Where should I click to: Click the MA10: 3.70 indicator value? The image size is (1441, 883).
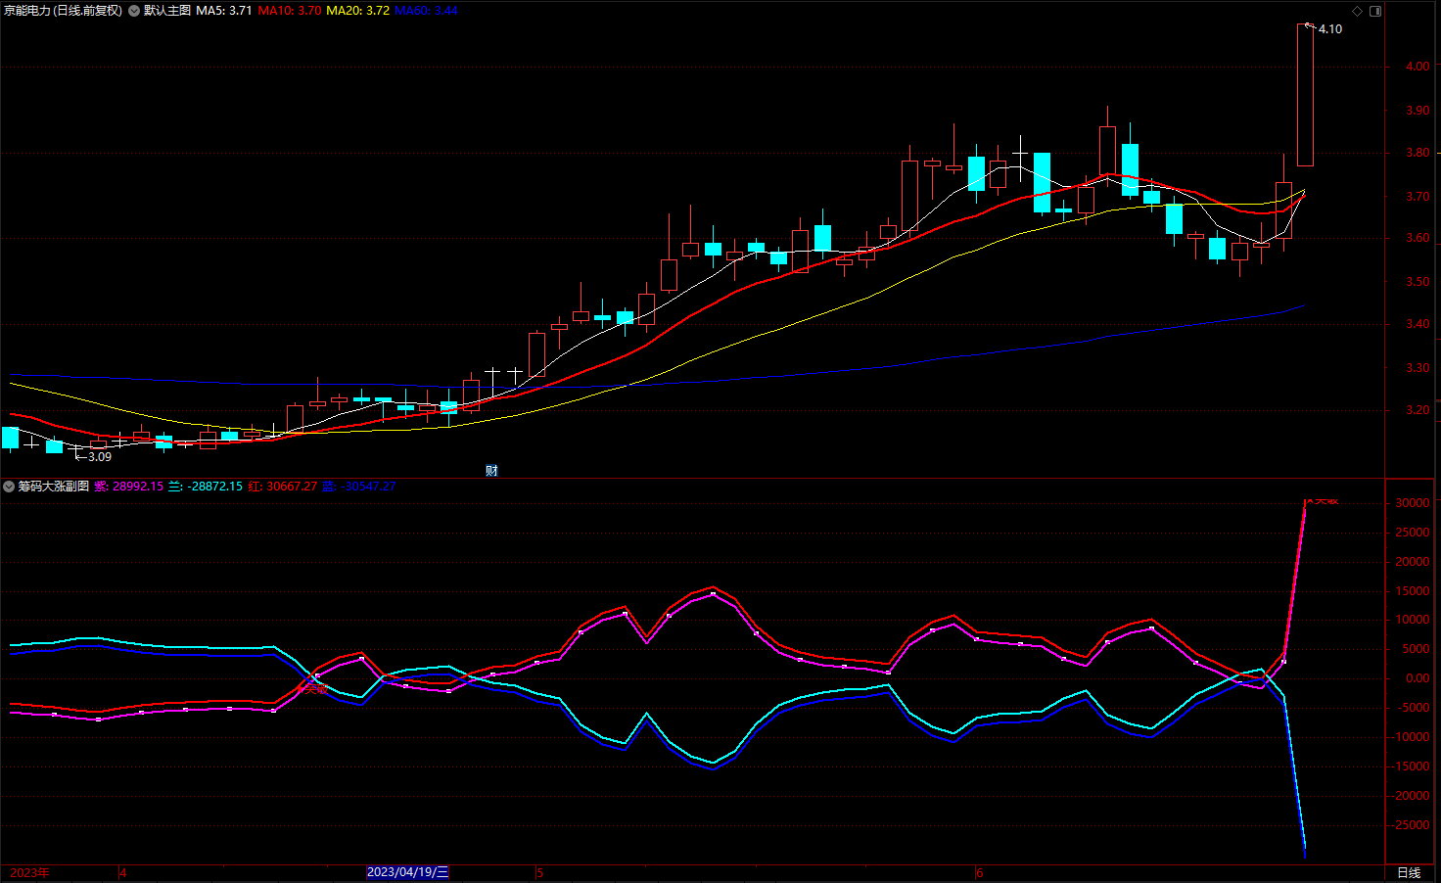[x=290, y=11]
